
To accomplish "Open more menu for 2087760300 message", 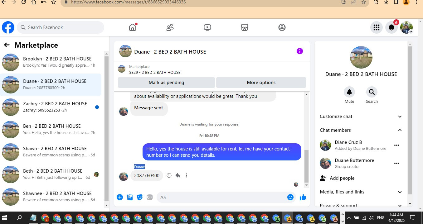I will click(x=187, y=175).
